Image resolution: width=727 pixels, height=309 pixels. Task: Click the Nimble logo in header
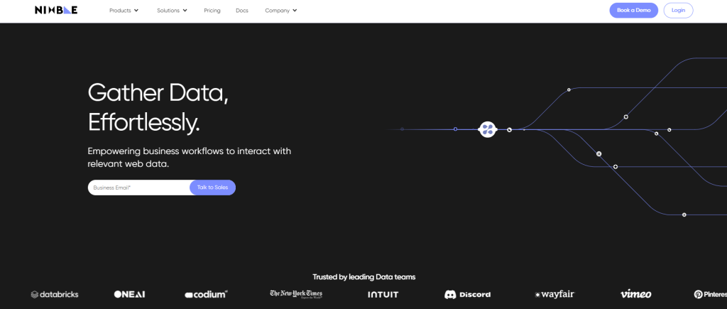pyautogui.click(x=56, y=11)
